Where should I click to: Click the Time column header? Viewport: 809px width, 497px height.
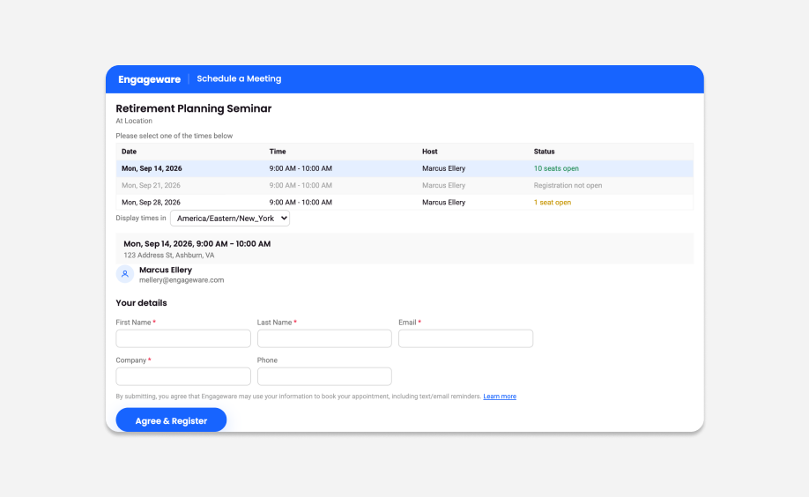tap(278, 152)
